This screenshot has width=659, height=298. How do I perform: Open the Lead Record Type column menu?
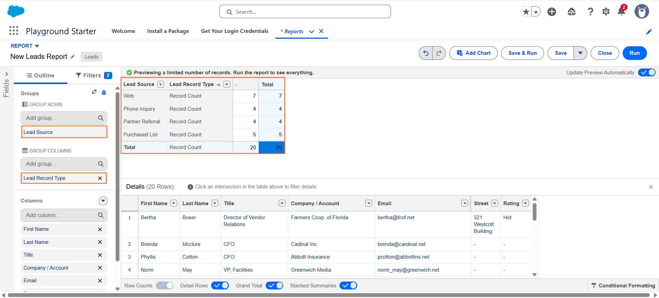coord(227,84)
